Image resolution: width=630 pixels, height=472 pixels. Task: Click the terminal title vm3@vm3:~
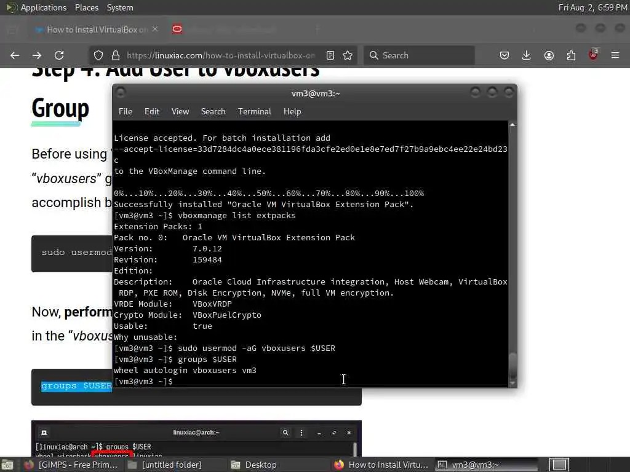pyautogui.click(x=316, y=93)
